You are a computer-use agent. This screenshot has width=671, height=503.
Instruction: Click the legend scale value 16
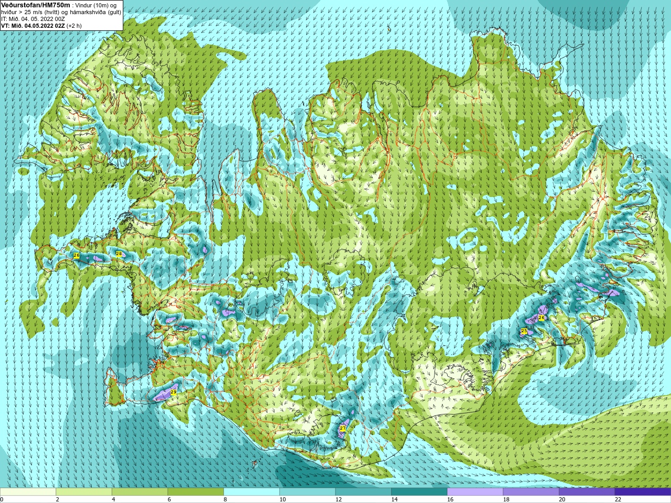[x=450, y=499]
